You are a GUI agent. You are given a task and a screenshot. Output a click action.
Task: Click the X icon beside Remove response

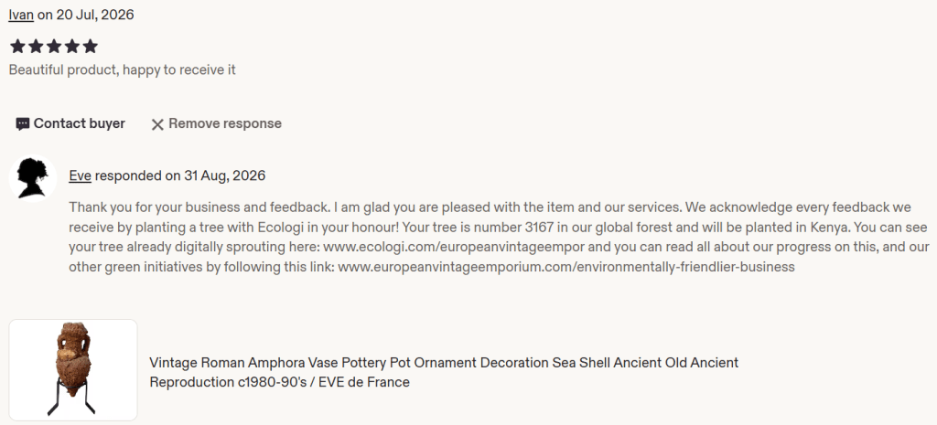point(157,124)
